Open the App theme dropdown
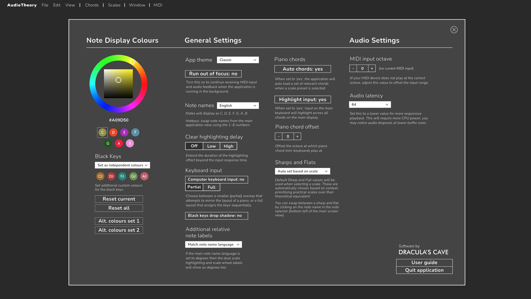This screenshot has width=531, height=299. (x=238, y=60)
